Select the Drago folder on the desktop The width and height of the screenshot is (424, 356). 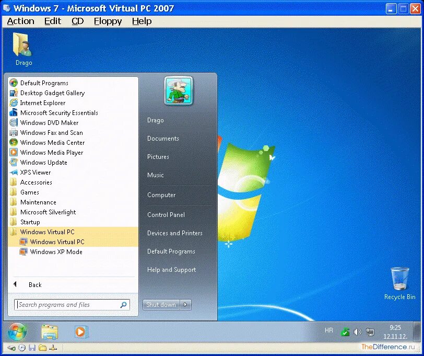click(x=23, y=49)
